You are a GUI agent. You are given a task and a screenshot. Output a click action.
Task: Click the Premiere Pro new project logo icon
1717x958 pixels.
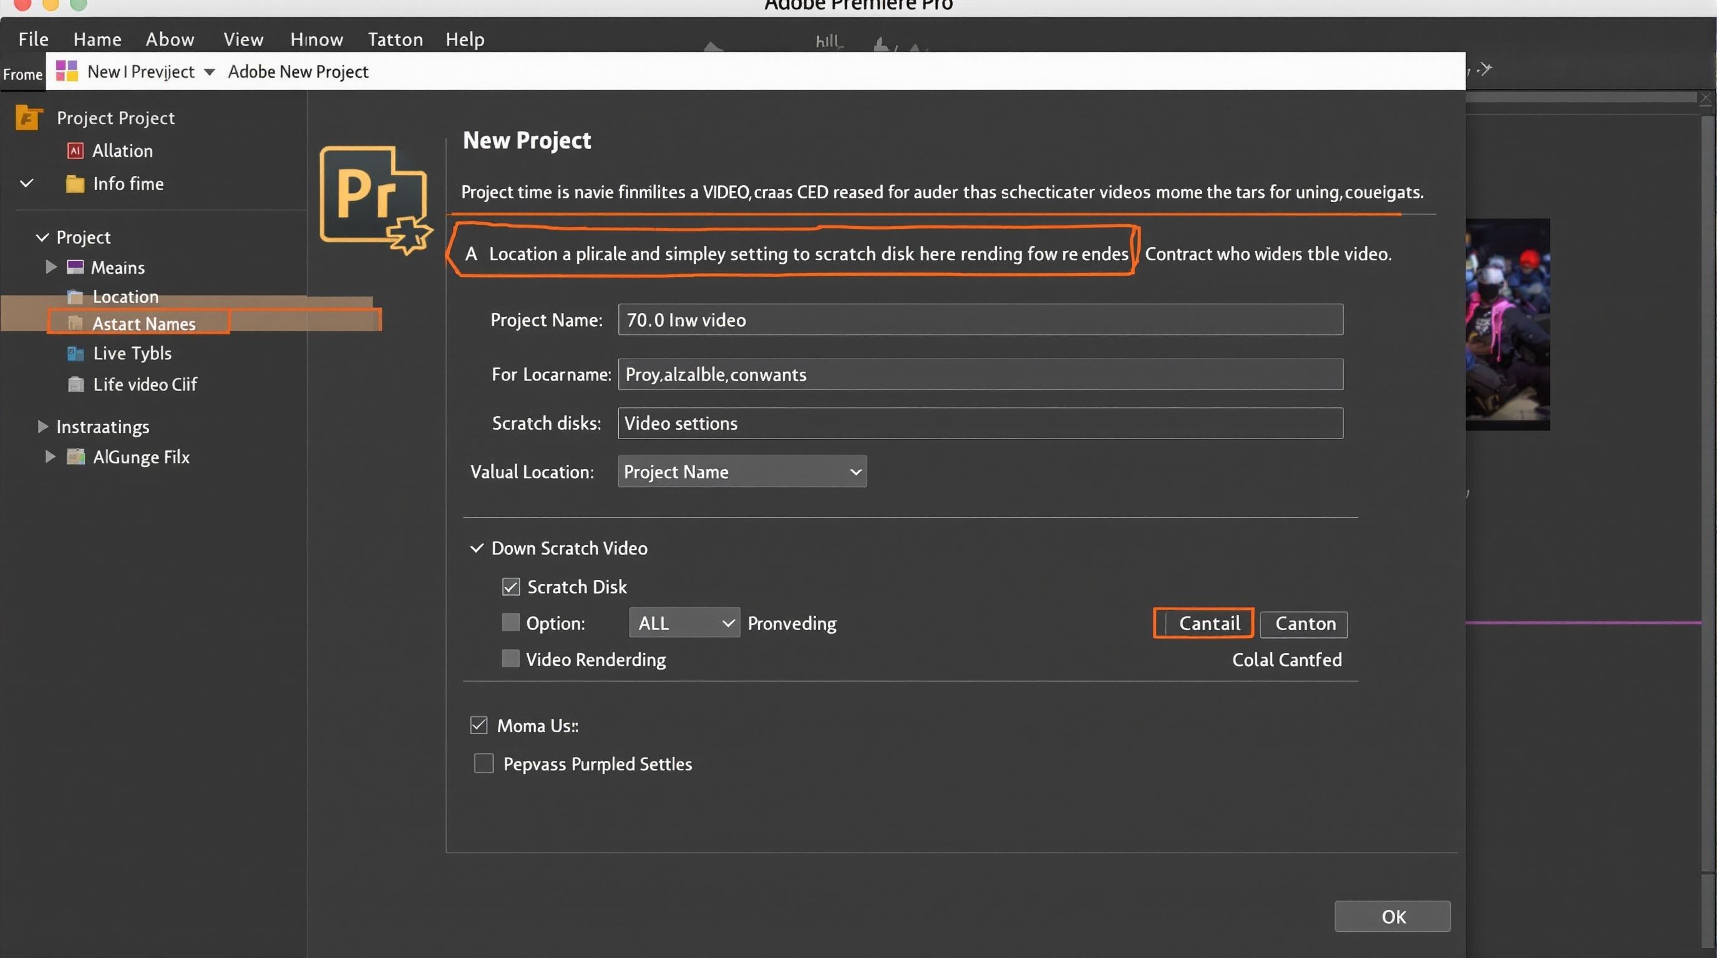point(375,200)
